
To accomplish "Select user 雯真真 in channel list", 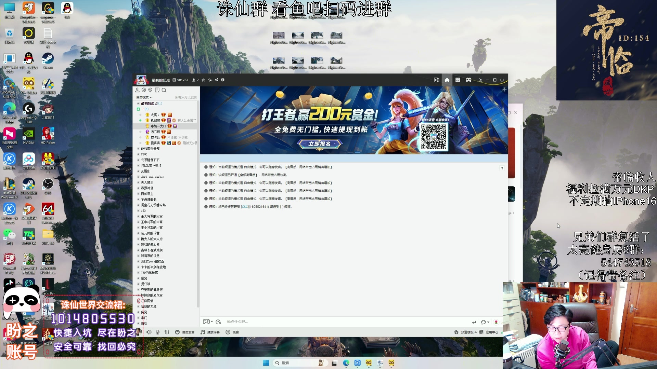I will [155, 143].
